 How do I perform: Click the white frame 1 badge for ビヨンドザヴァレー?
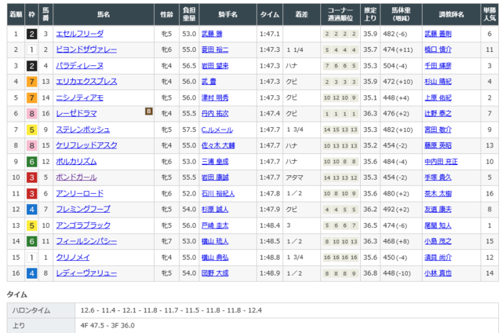(31, 49)
